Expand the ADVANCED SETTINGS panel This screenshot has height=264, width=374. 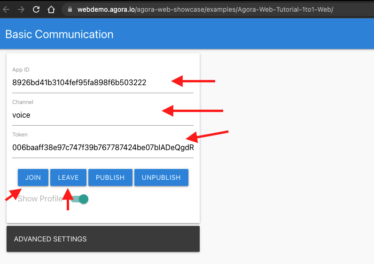point(103,239)
